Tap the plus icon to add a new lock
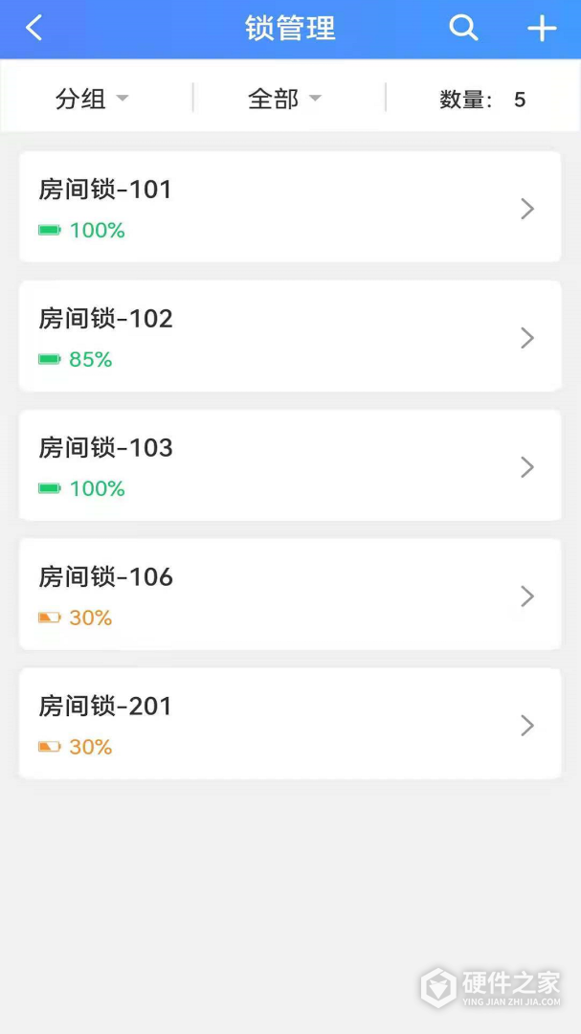581x1034 pixels. click(x=541, y=29)
